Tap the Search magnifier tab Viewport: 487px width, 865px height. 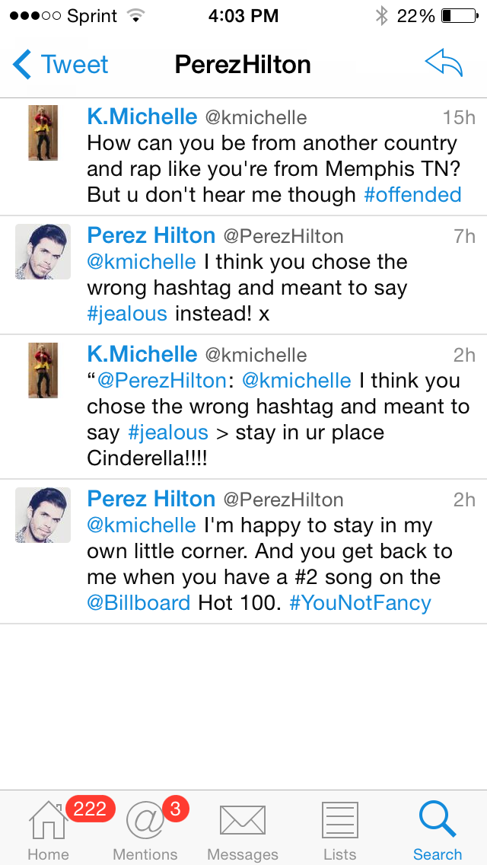pyautogui.click(x=438, y=830)
